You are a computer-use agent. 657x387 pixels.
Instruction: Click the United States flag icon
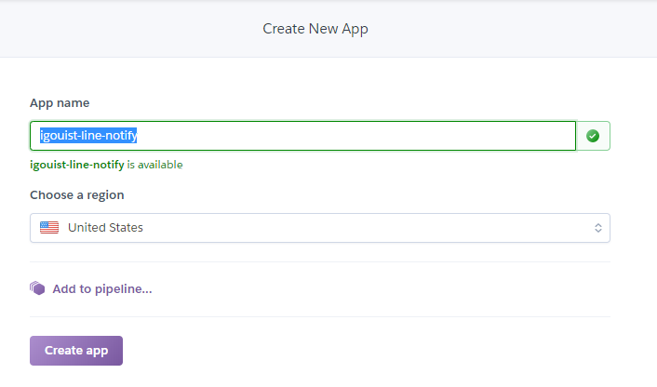pos(49,227)
